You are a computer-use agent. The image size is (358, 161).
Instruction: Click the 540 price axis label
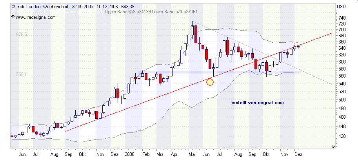342,84
